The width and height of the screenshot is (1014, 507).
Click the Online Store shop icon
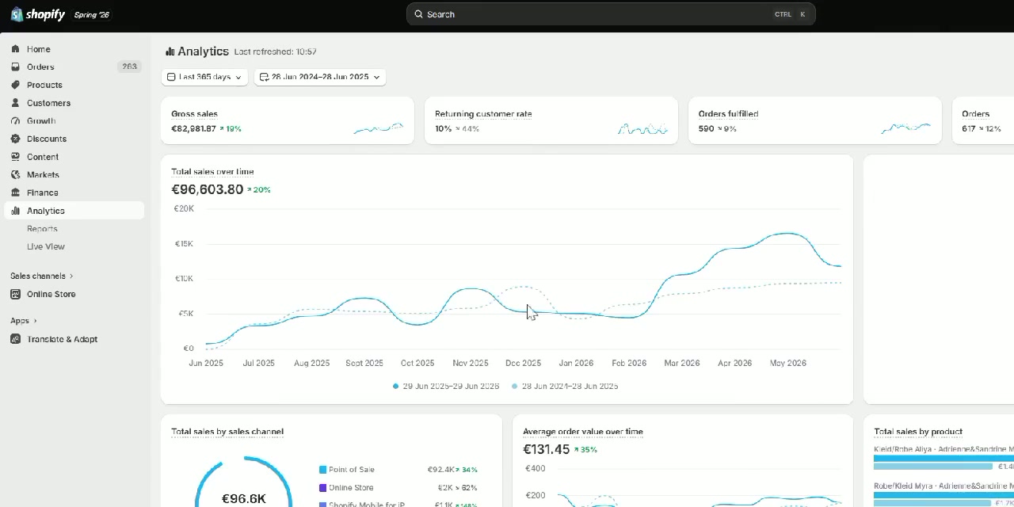click(x=15, y=294)
